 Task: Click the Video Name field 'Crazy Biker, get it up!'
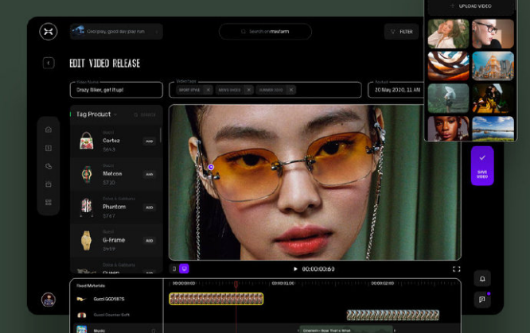pyautogui.click(x=116, y=90)
